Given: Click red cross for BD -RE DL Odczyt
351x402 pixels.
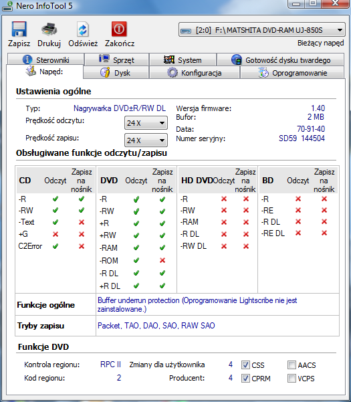Looking at the screenshot, I should pyautogui.click(x=298, y=233).
